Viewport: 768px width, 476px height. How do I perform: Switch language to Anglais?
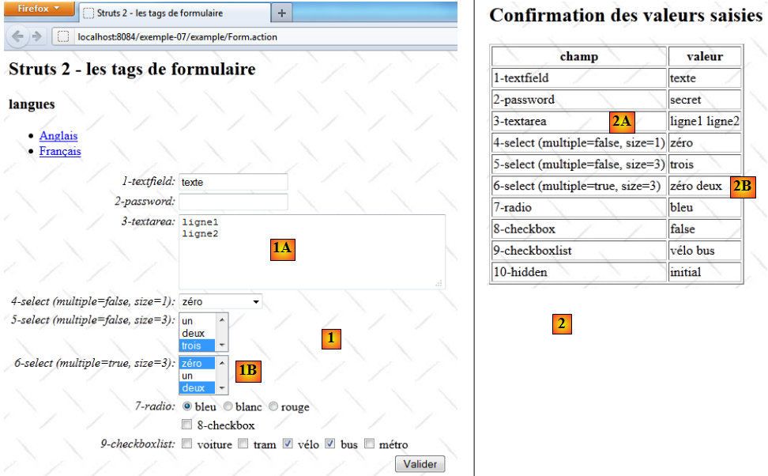58,136
